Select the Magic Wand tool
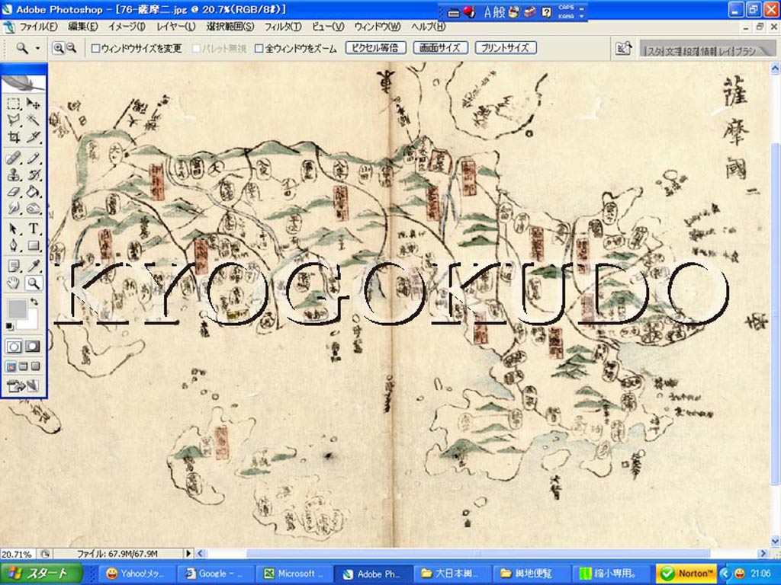The image size is (781, 585). pos(33,120)
